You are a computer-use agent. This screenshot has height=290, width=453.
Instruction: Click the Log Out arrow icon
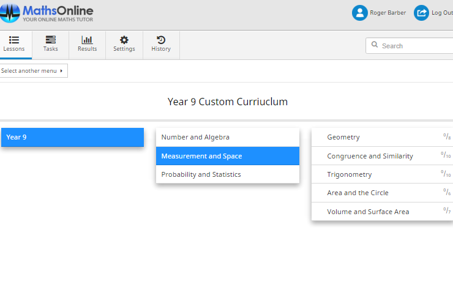(421, 13)
